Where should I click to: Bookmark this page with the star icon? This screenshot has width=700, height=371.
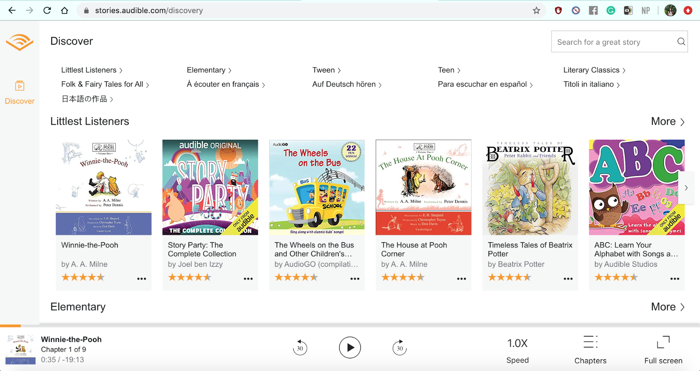pos(536,10)
